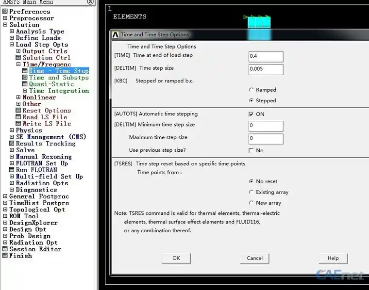
Task: Expand the Manual Rezoning node
Action: [12, 156]
